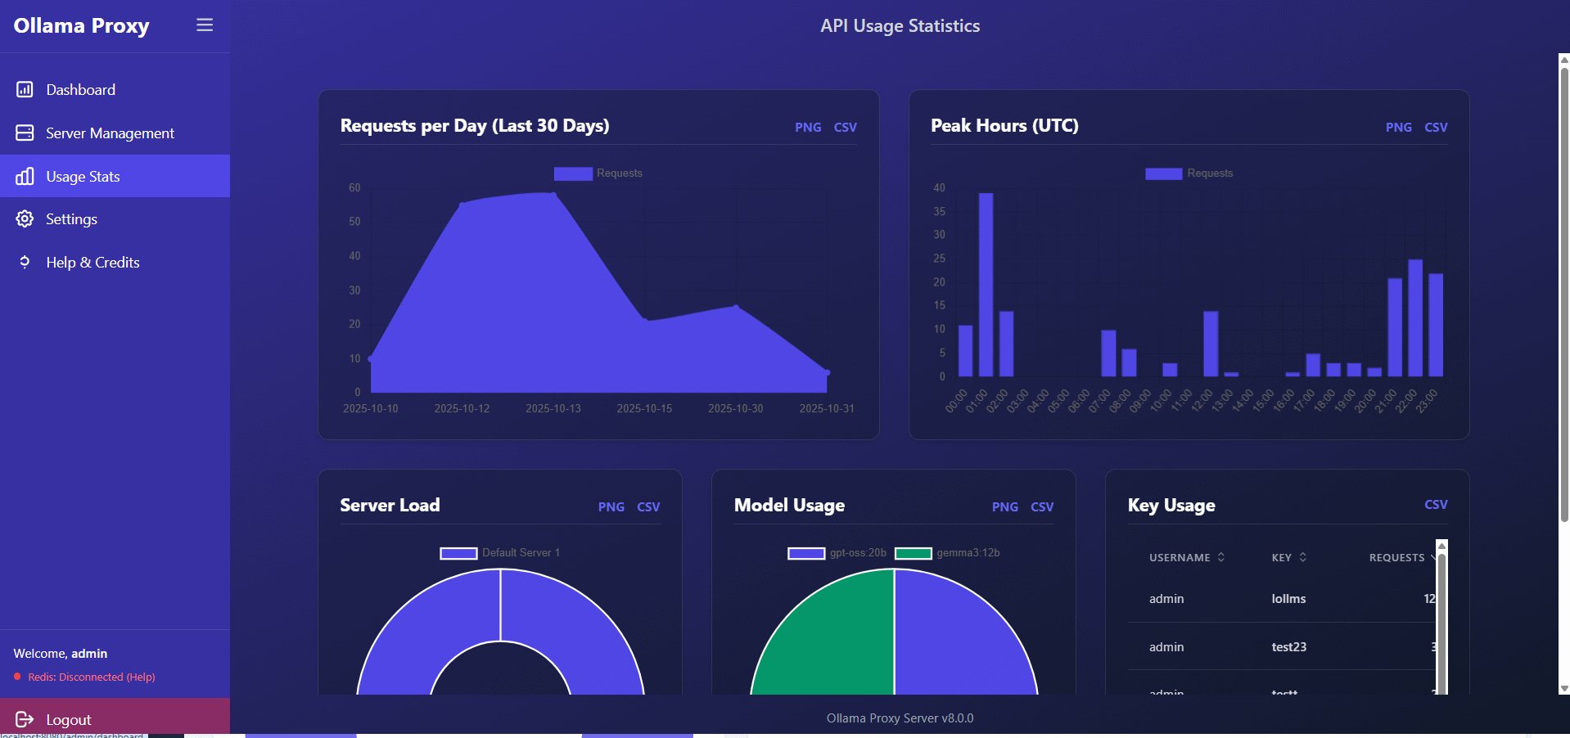
Task: Click the Help & Credits icon
Action: pos(25,262)
